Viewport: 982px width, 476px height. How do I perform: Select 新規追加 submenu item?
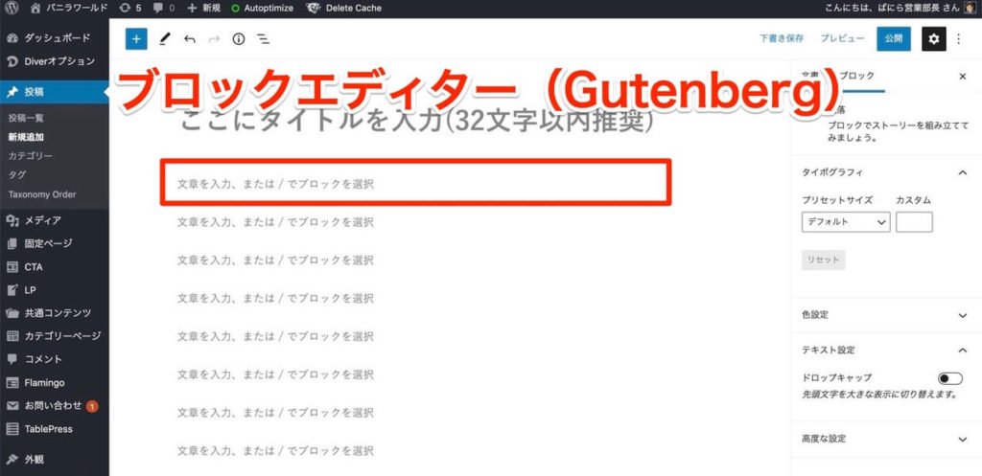[26, 136]
